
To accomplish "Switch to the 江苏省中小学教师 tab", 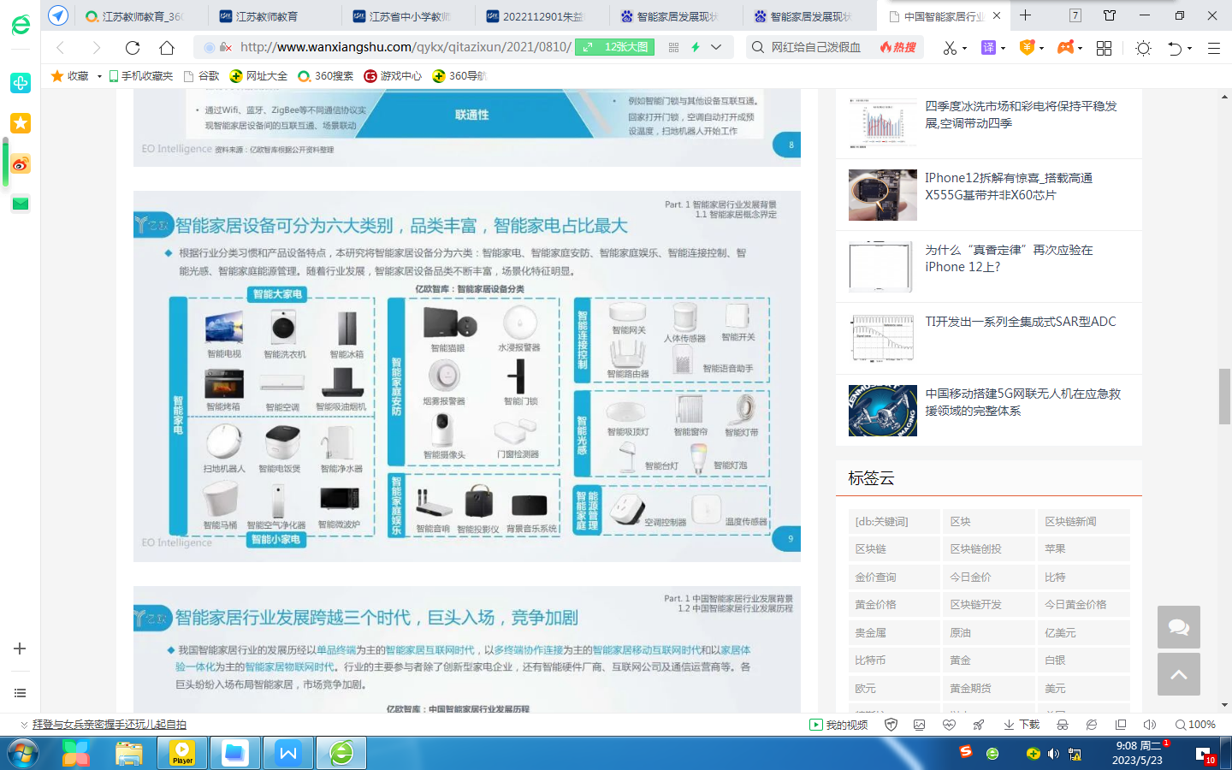I will (402, 16).
